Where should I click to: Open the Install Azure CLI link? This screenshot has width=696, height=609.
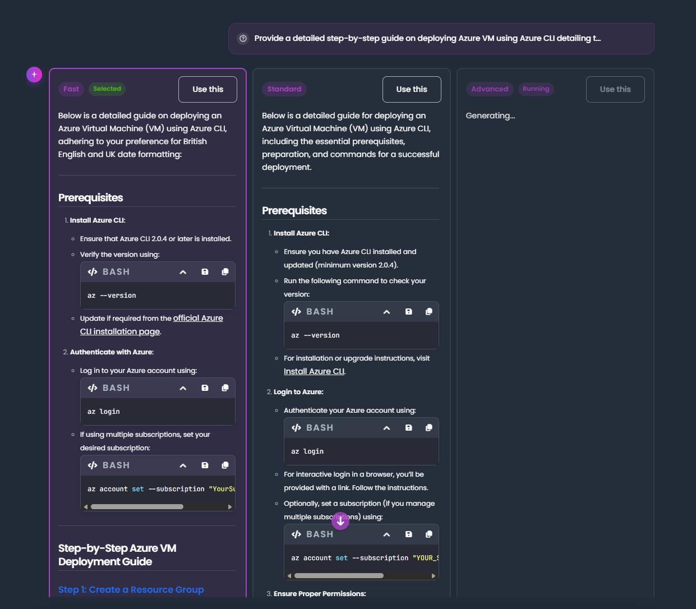pyautogui.click(x=314, y=371)
